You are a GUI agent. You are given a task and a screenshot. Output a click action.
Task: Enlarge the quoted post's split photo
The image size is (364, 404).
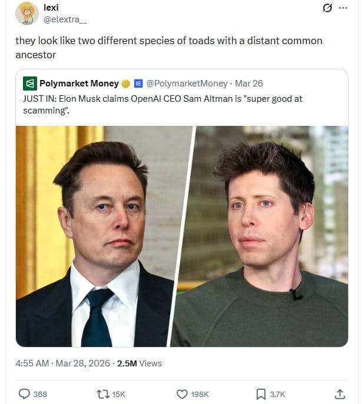[182, 236]
